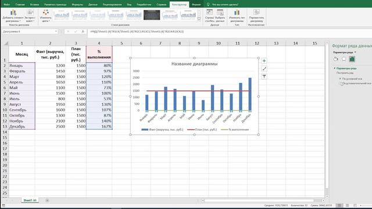Click the Chart Filters funnel button beside chart
Image resolution: width=372 pixels, height=209 pixels.
264,76
